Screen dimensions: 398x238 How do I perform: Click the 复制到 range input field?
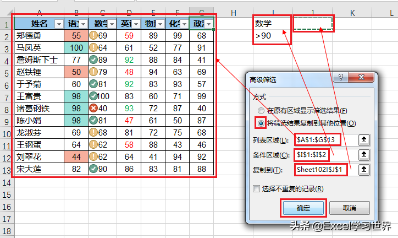tap(326, 170)
